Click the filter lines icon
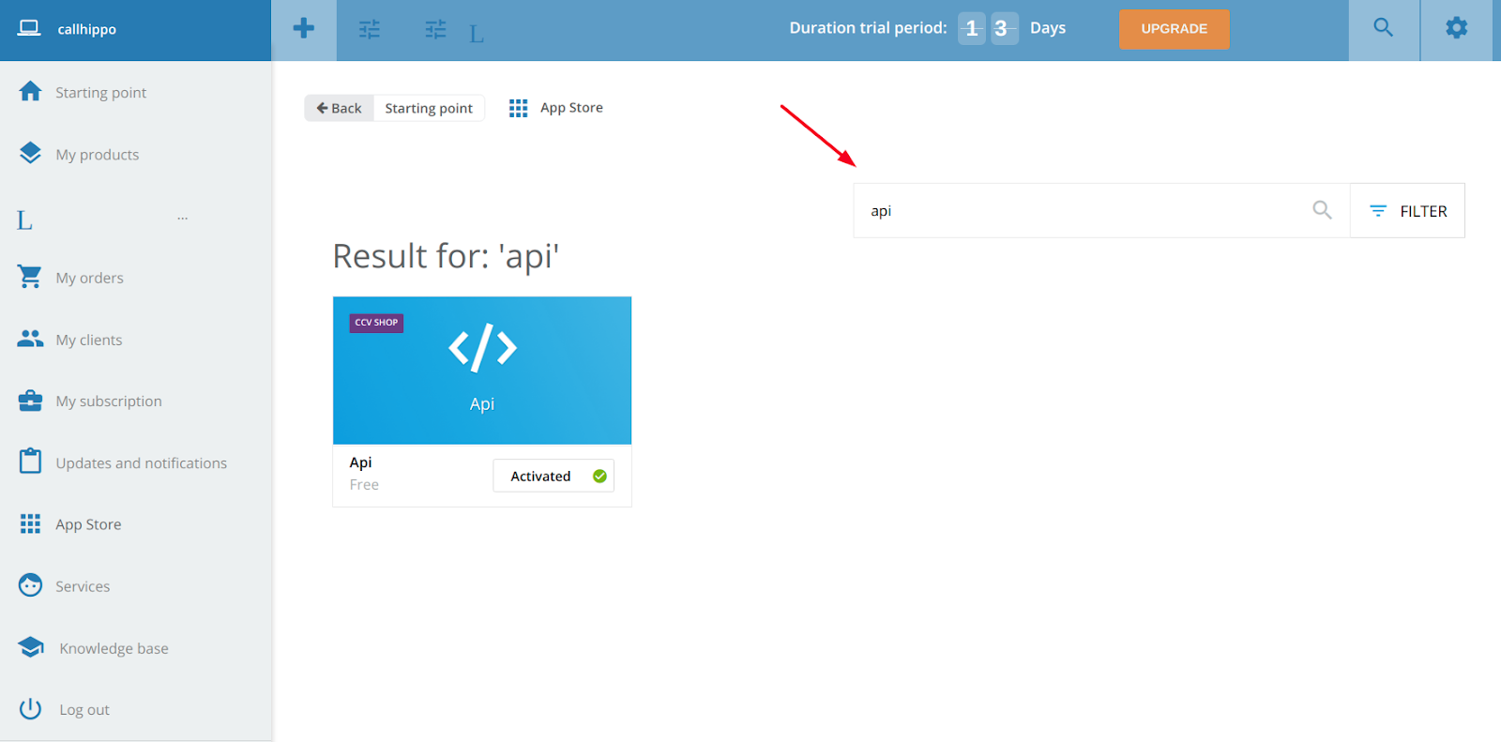 coord(1378,211)
